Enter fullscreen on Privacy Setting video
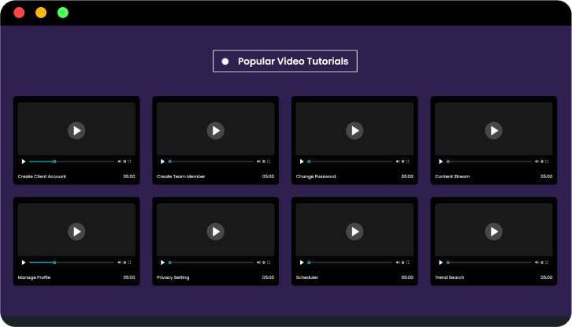Screen dimensions: 572x327 coord(269,262)
